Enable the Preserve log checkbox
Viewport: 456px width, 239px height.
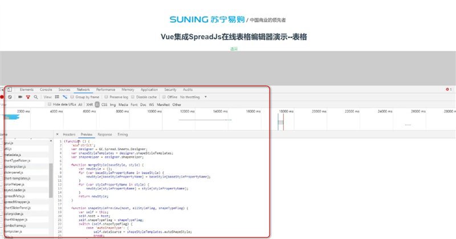105,97
